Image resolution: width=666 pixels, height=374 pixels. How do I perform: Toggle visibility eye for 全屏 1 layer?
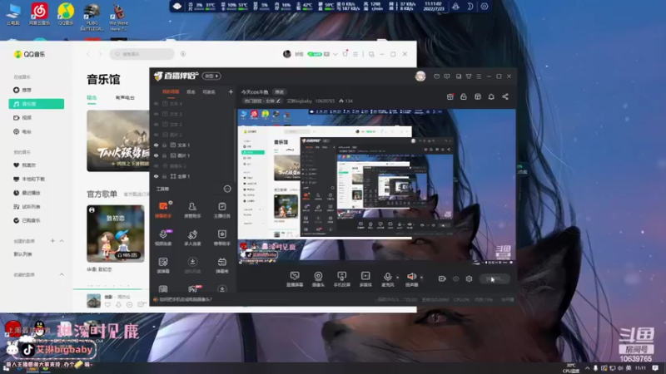[157, 176]
